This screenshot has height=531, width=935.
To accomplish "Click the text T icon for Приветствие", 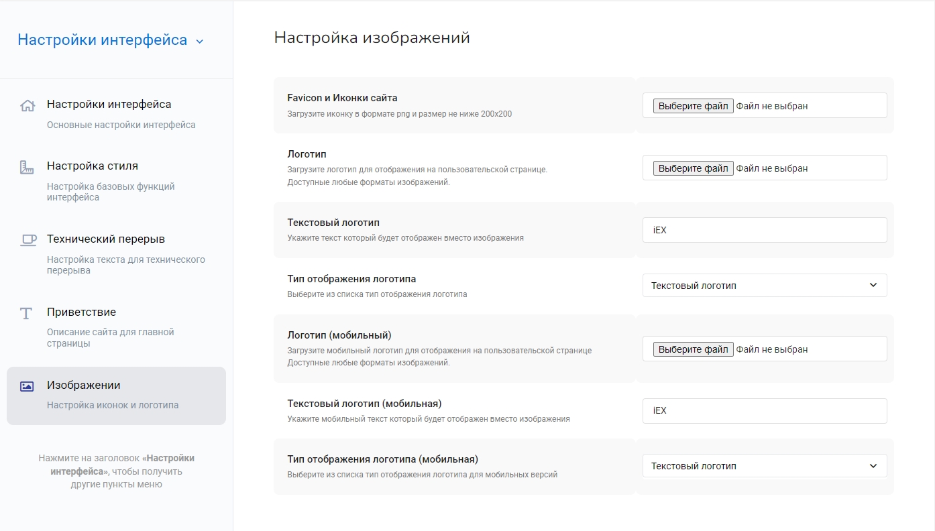I will [26, 313].
